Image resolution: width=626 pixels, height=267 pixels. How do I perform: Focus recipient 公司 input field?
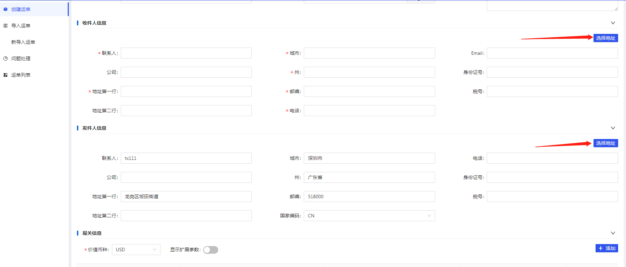point(186,72)
